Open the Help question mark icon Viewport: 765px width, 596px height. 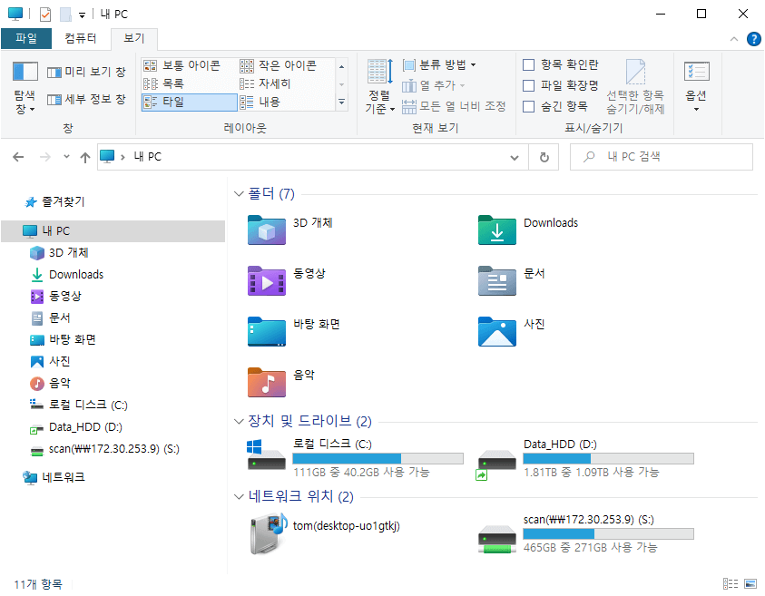click(754, 39)
